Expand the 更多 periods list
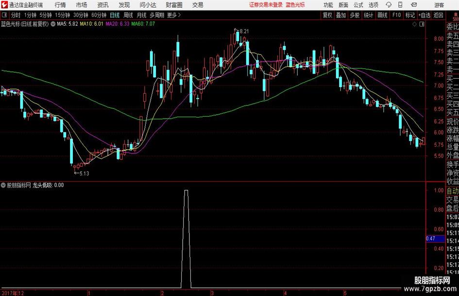The height and width of the screenshot is (296, 459). click(x=174, y=15)
